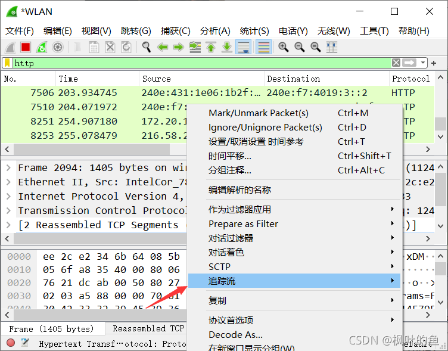The image size is (448, 351).
Task: Expand the Ethernet II details
Action: [x=8, y=182]
